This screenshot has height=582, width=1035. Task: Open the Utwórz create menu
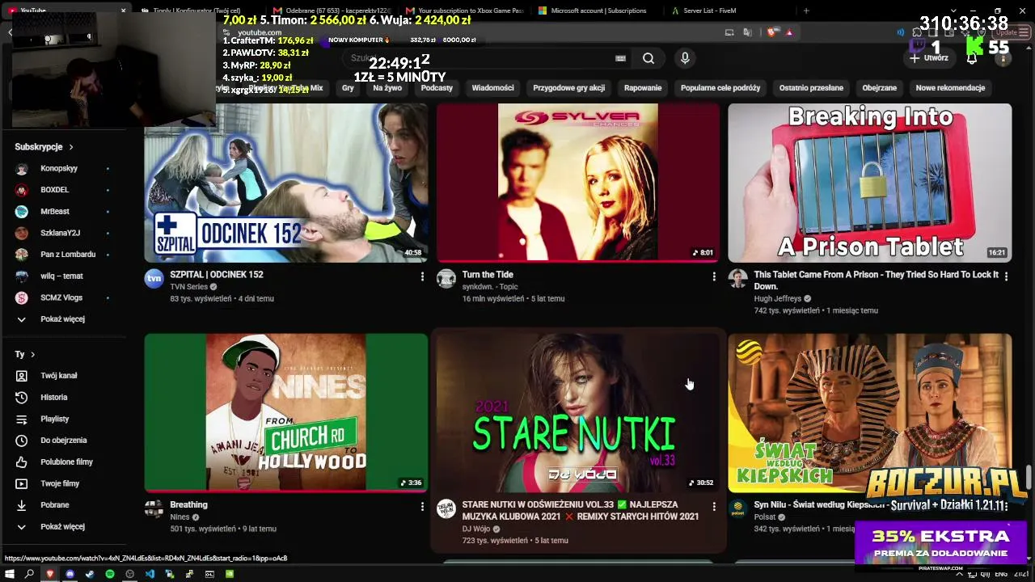click(x=928, y=58)
